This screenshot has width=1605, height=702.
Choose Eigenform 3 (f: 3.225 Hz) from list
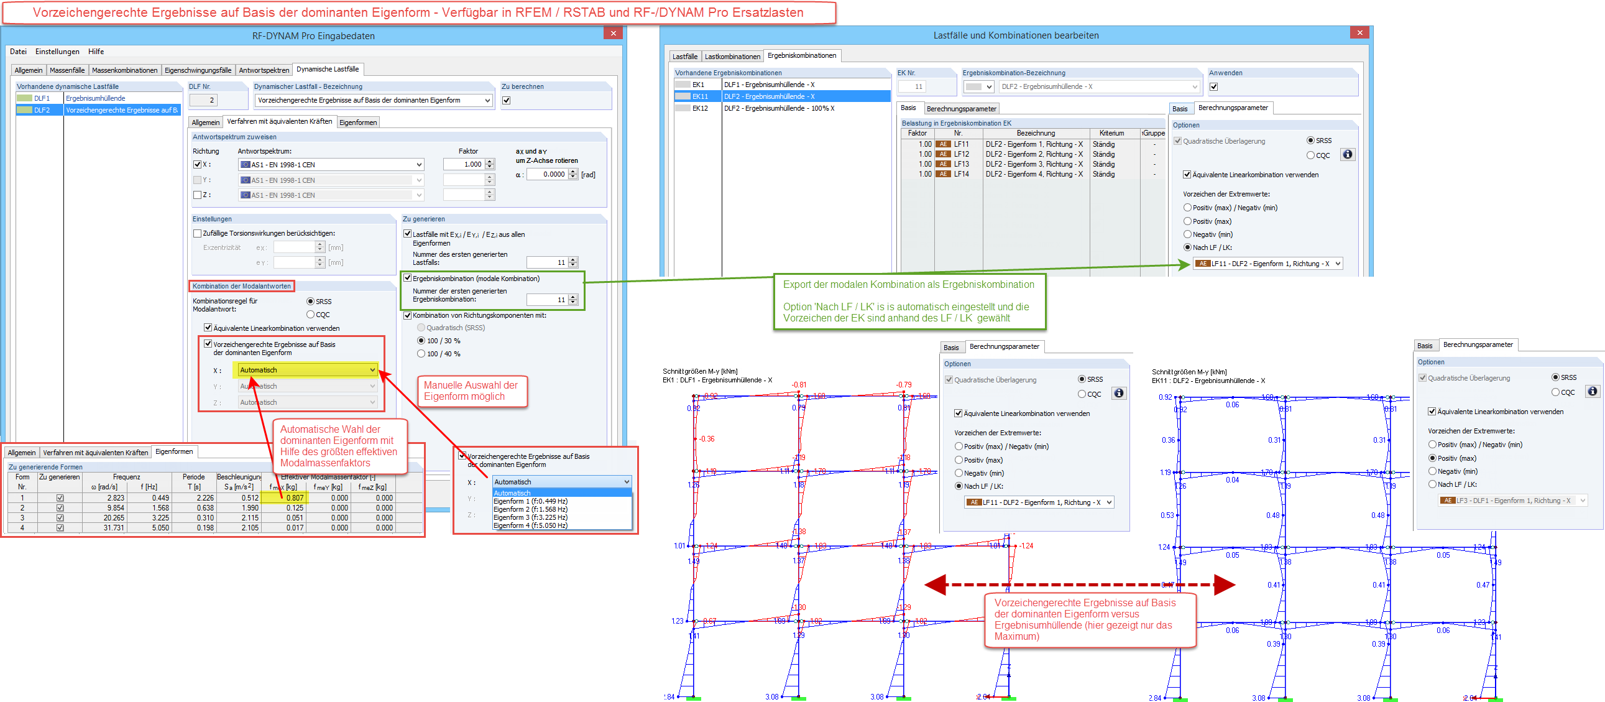[530, 517]
